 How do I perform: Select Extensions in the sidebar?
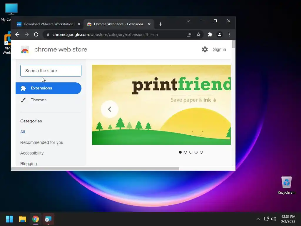pos(49,88)
